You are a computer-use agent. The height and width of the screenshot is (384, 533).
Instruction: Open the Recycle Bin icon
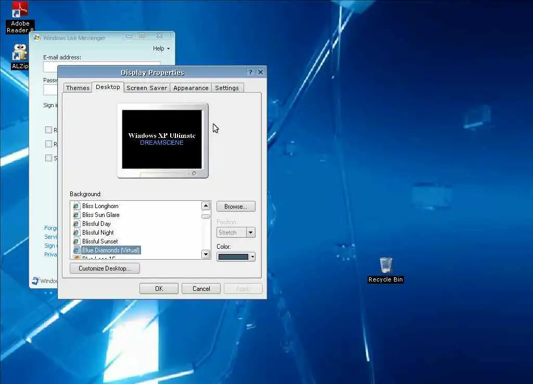click(x=386, y=270)
